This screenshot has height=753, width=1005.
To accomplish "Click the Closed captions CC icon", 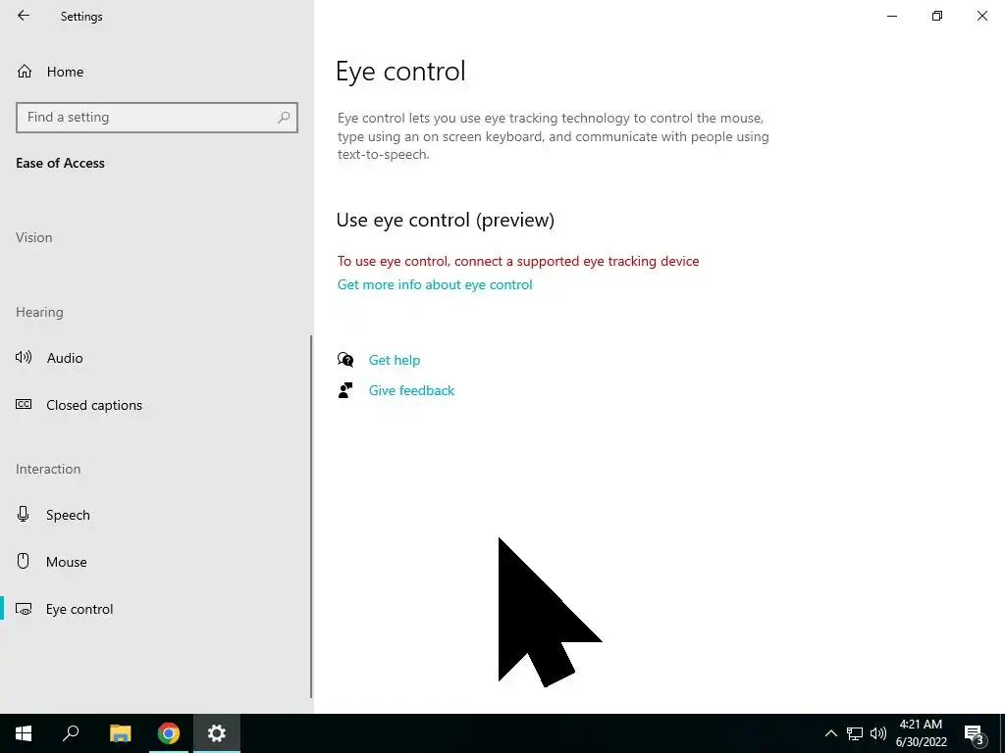I will pos(24,404).
